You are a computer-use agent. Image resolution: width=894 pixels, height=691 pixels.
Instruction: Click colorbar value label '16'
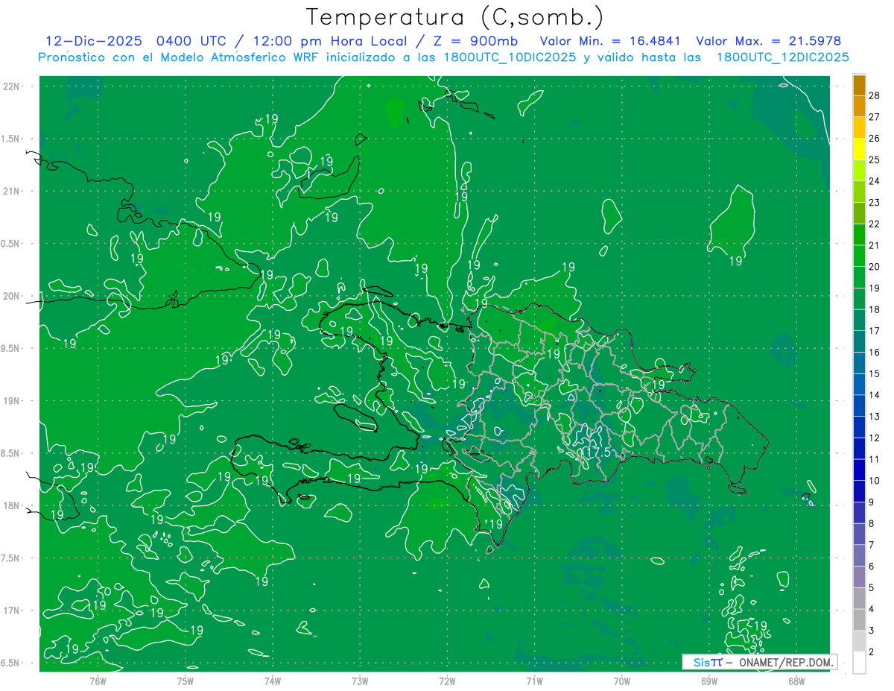coord(875,352)
